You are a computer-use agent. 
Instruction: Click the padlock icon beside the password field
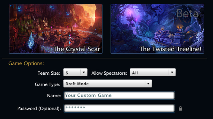180,108
